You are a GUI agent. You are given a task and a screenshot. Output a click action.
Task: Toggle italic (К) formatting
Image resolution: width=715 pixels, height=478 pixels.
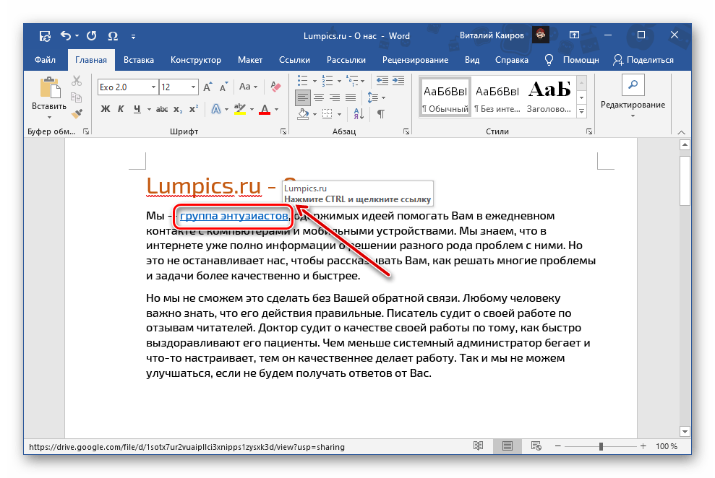point(121,110)
